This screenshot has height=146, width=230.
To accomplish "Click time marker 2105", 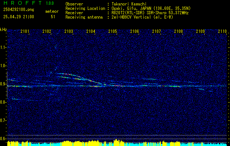I will (x=113, y=31).
